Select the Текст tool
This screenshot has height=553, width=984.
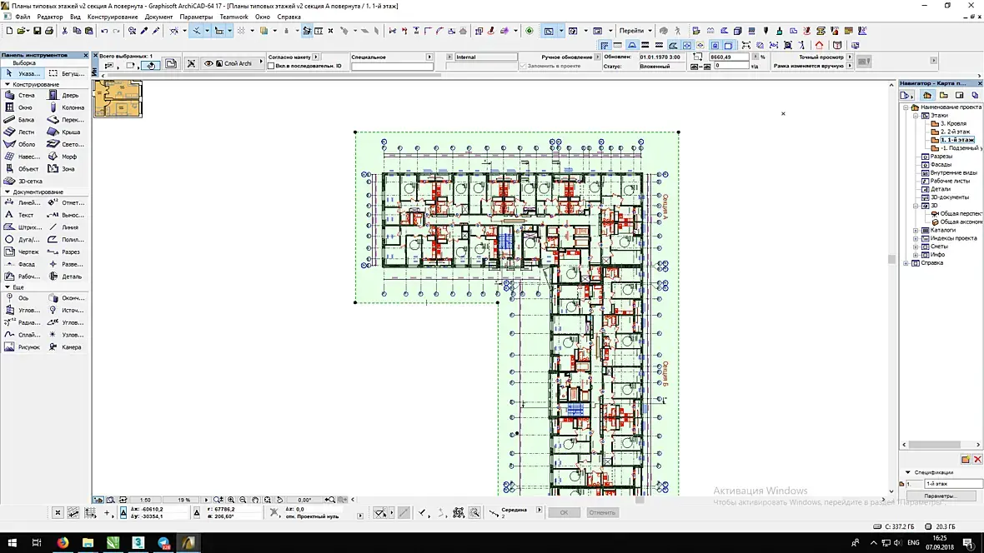(20, 215)
